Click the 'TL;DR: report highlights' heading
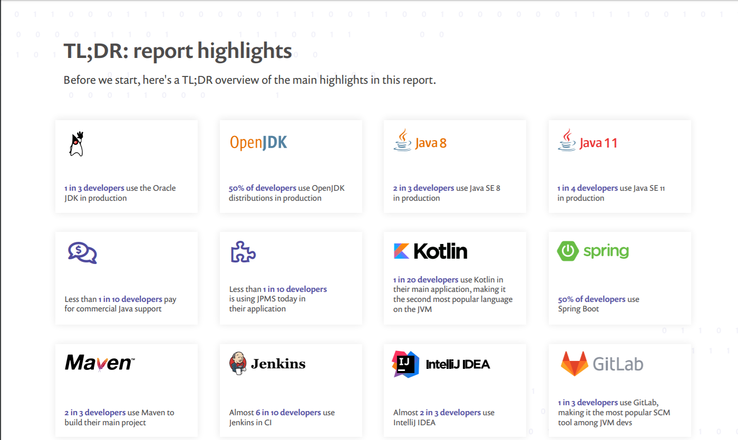 (178, 51)
